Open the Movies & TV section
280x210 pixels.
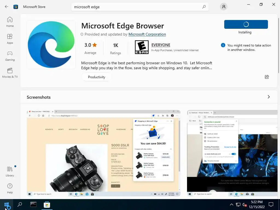point(10,73)
